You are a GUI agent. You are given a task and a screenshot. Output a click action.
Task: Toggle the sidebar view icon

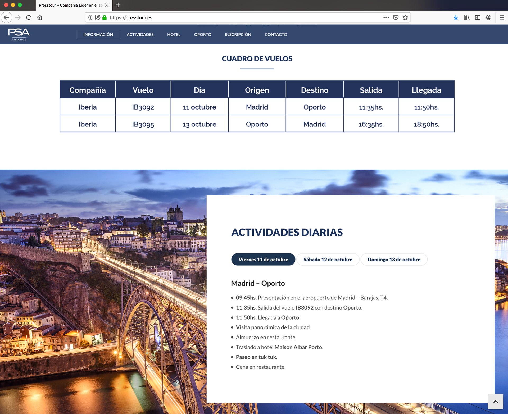click(x=478, y=17)
